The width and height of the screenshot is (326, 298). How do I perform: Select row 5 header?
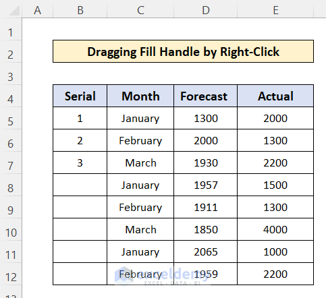pyautogui.click(x=11, y=121)
